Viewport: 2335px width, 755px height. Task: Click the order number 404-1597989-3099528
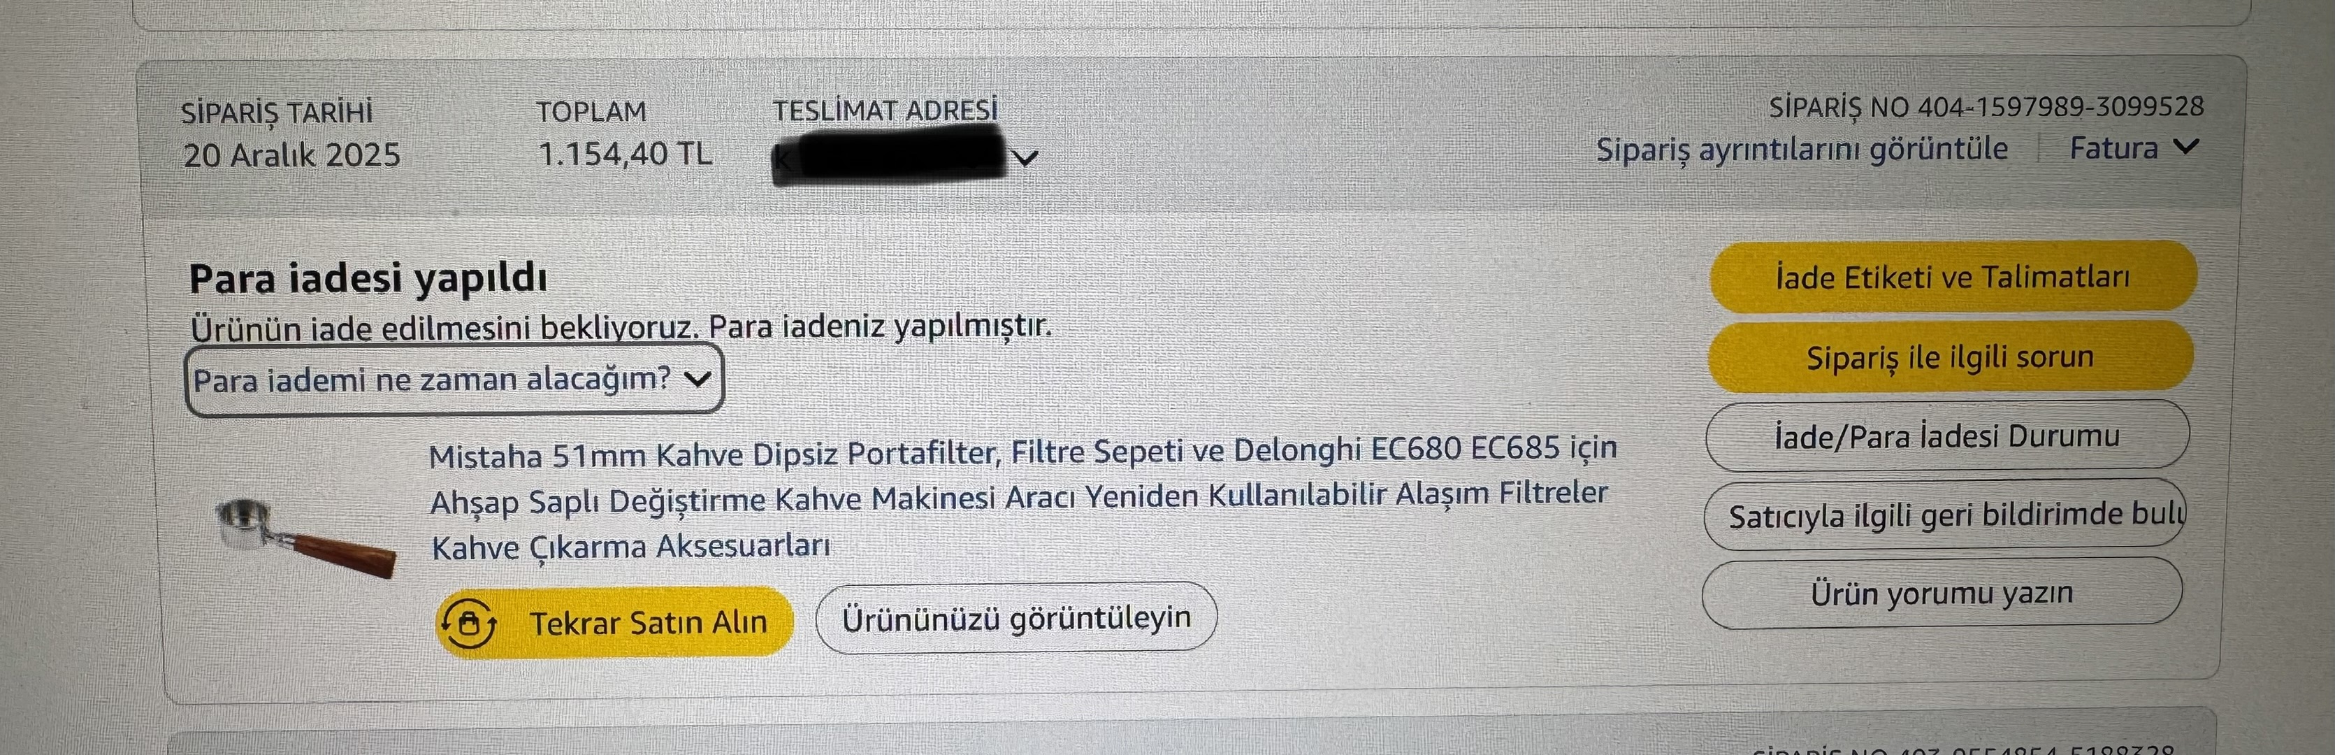2060,107
